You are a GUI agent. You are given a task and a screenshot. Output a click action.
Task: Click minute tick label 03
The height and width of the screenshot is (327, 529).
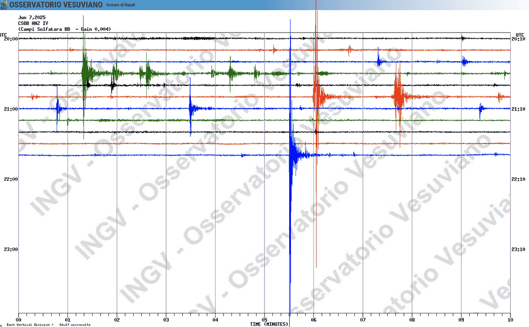click(166, 320)
